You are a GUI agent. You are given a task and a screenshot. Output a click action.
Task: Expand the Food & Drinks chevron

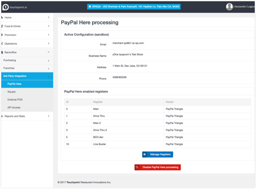pos(49,26)
